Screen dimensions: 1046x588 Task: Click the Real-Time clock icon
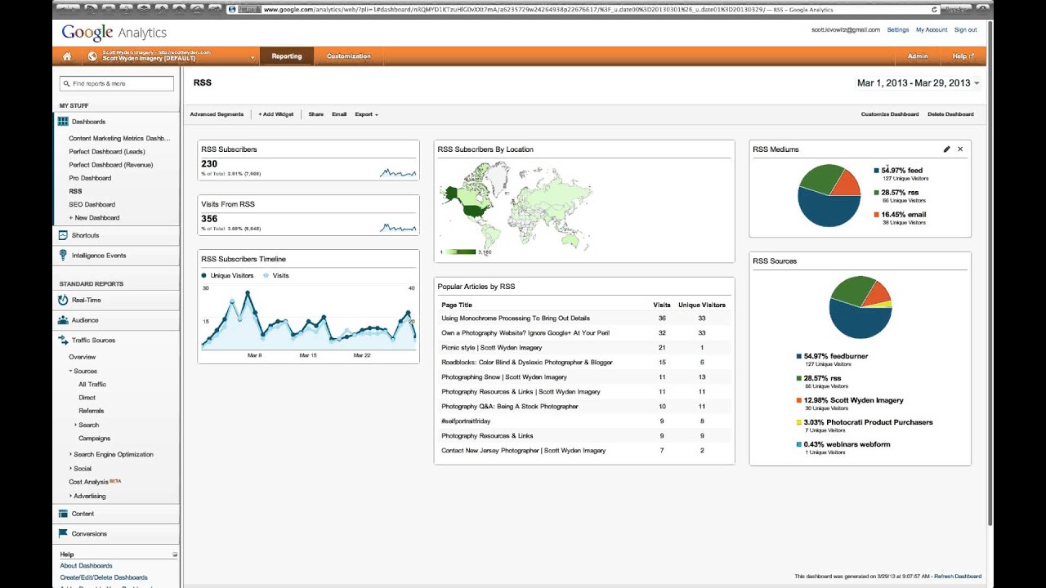(63, 300)
